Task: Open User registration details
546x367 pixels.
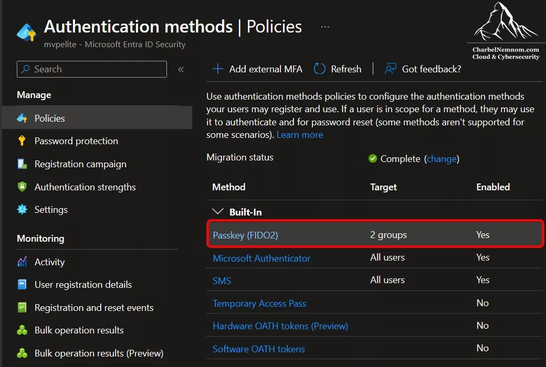Action: pos(83,285)
